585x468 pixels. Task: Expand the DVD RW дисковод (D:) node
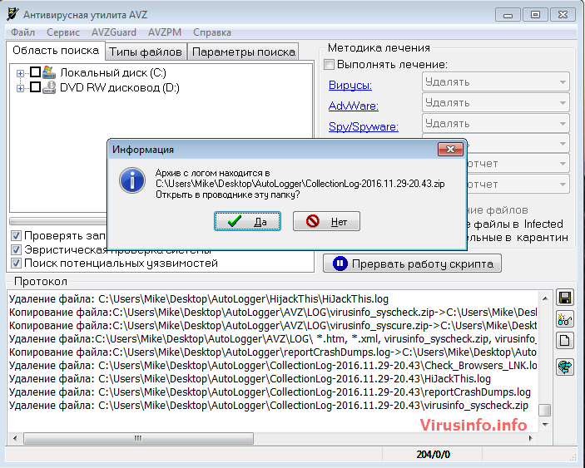[x=20, y=88]
